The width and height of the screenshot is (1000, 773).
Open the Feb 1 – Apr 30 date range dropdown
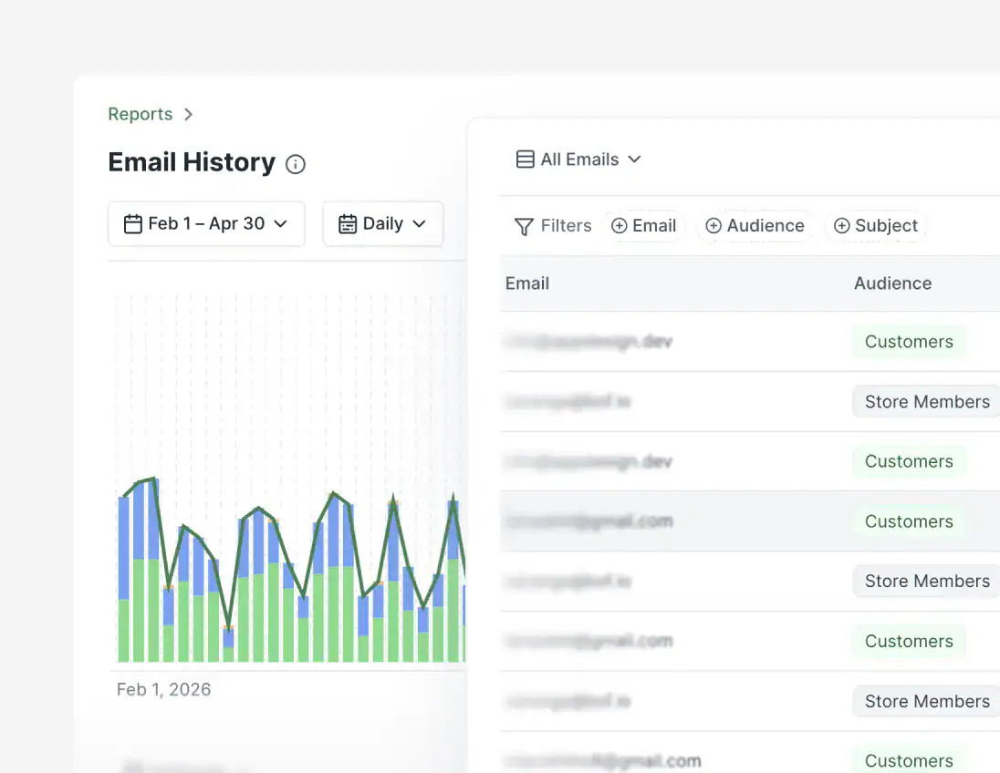point(206,223)
